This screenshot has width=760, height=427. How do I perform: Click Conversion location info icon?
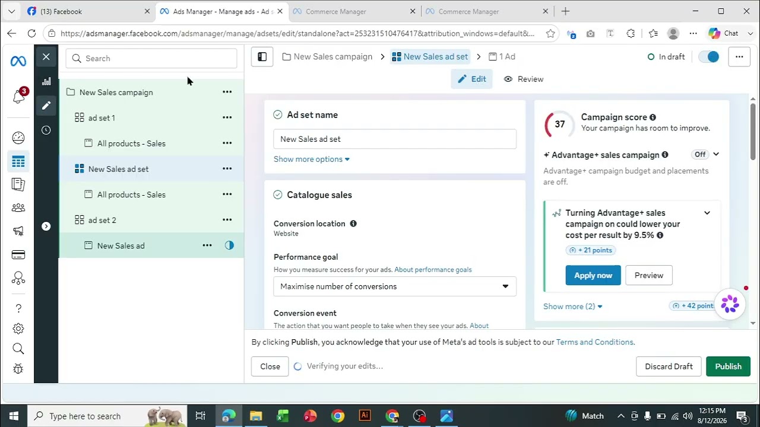353,224
